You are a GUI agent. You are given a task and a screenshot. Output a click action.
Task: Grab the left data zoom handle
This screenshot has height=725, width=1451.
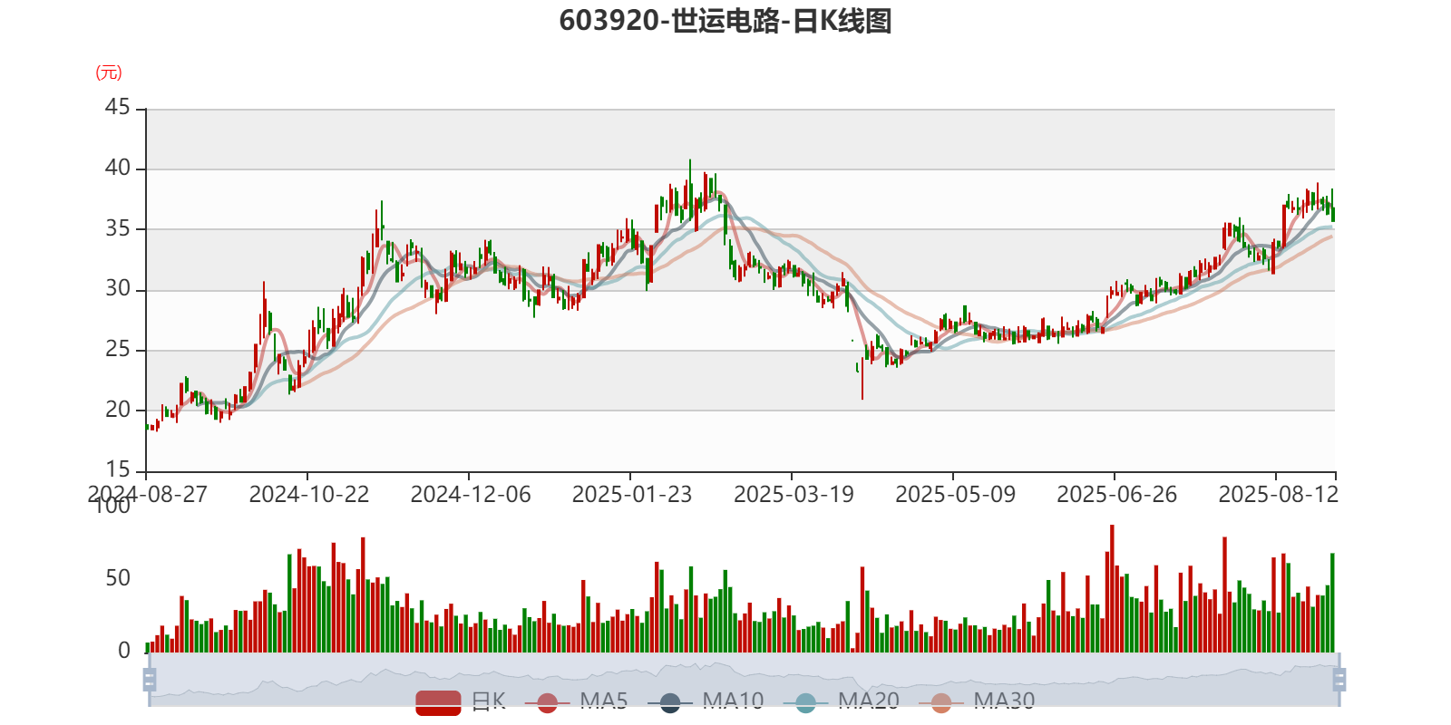pyautogui.click(x=150, y=680)
